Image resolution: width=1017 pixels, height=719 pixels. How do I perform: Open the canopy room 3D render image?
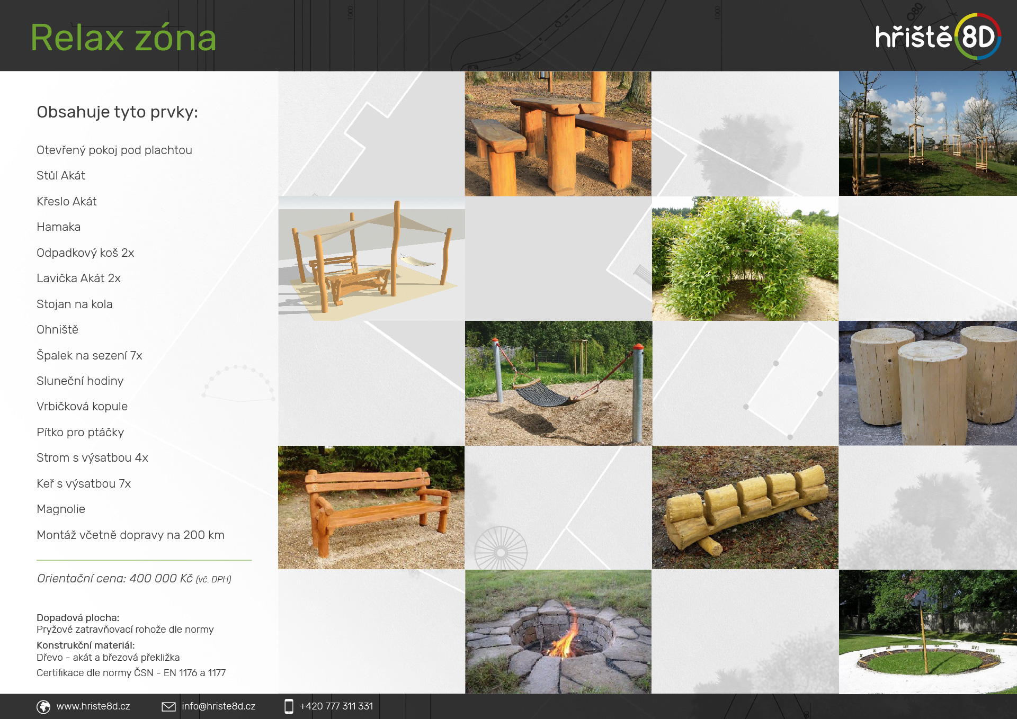(x=372, y=258)
